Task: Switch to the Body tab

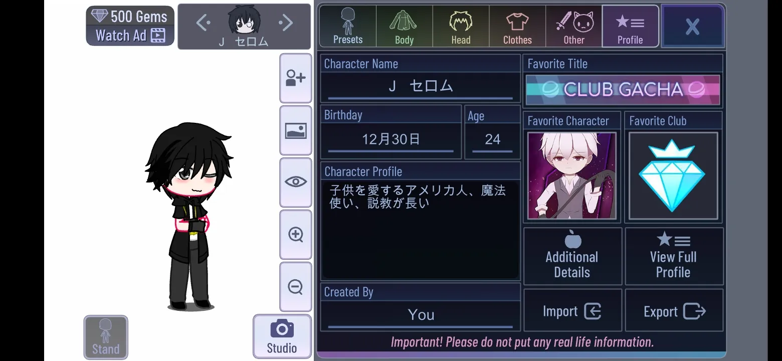Action: tap(404, 26)
